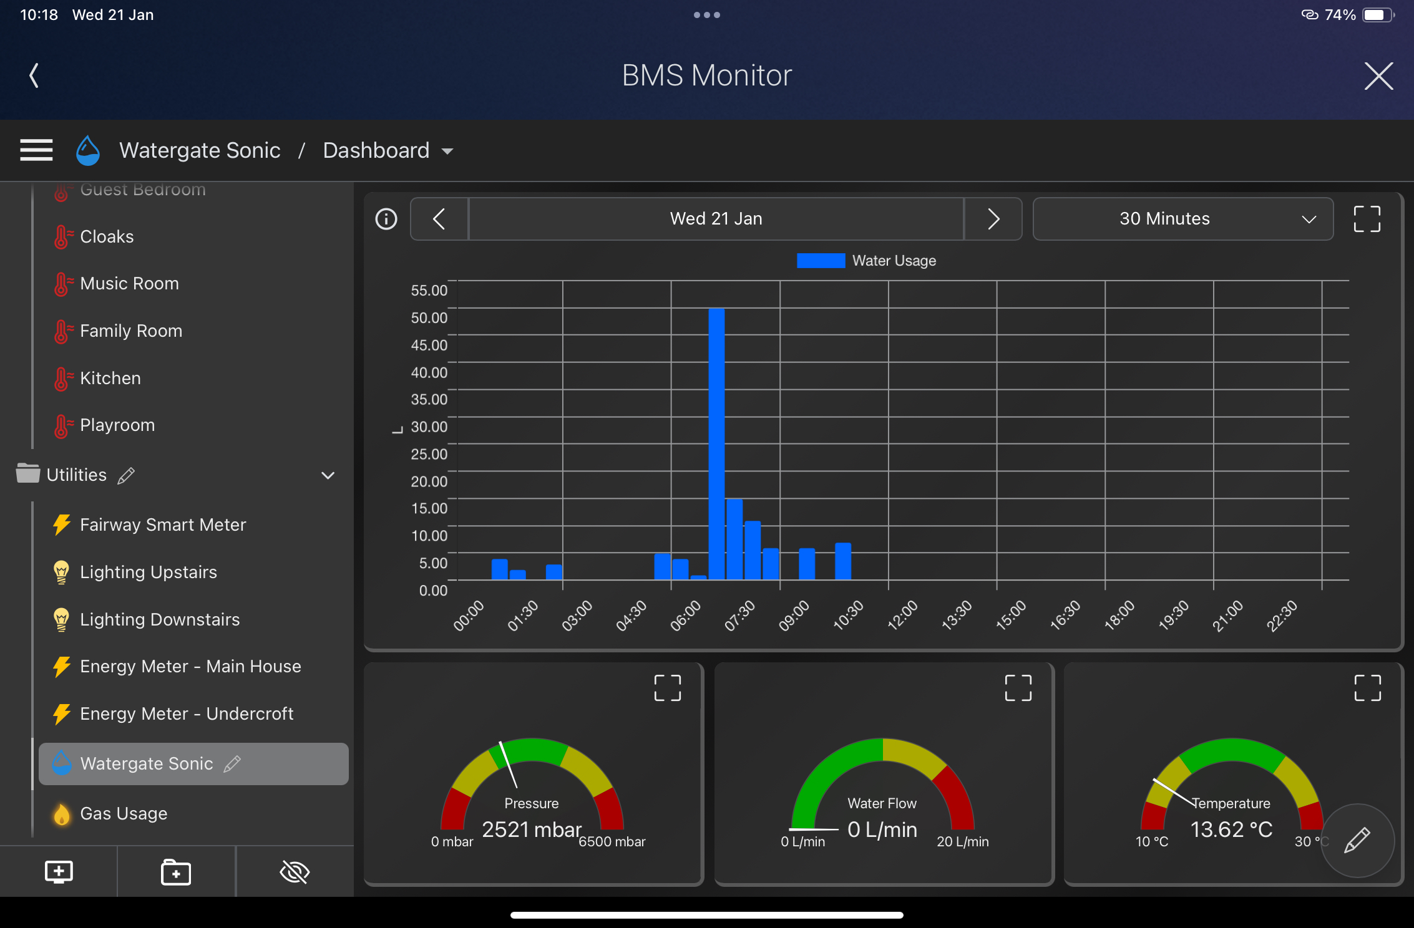The image size is (1414, 928).
Task: Open the 30 Minutes interval dropdown
Action: pyautogui.click(x=1182, y=219)
